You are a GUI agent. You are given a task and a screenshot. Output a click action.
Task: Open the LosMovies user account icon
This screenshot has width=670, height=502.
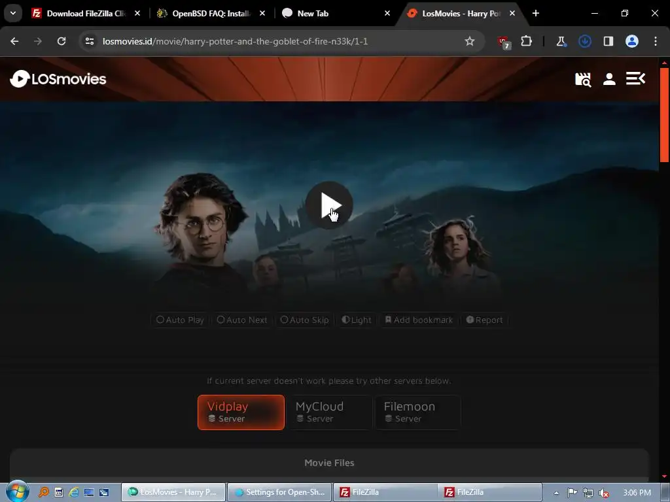click(609, 79)
